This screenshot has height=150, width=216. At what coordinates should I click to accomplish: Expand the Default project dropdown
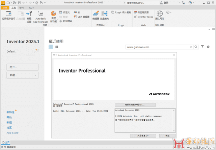tap(34, 52)
